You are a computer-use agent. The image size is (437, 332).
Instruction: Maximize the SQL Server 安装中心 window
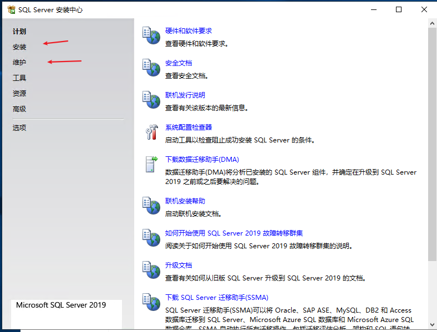(x=399, y=9)
